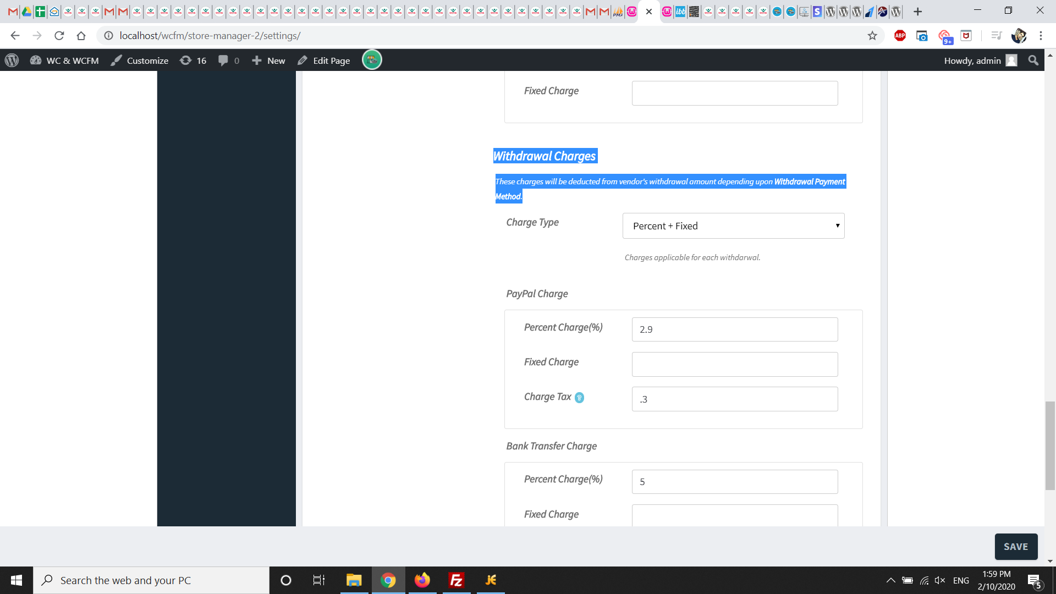This screenshot has width=1056, height=594.
Task: Open the green plus icon browser tab
Action: pos(40,12)
